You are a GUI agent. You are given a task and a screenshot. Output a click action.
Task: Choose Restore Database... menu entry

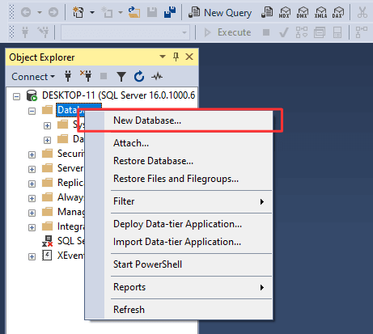(178, 161)
